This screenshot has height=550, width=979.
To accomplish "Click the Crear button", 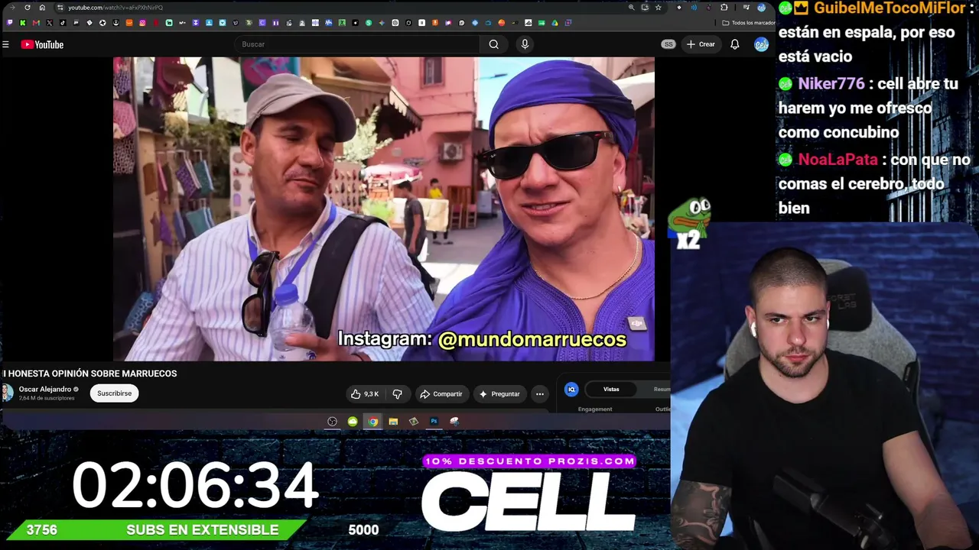I will click(x=701, y=44).
